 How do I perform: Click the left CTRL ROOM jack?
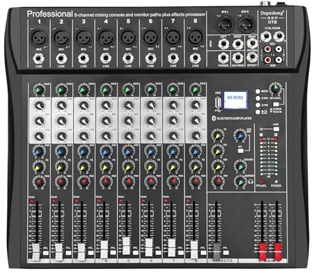point(266,36)
